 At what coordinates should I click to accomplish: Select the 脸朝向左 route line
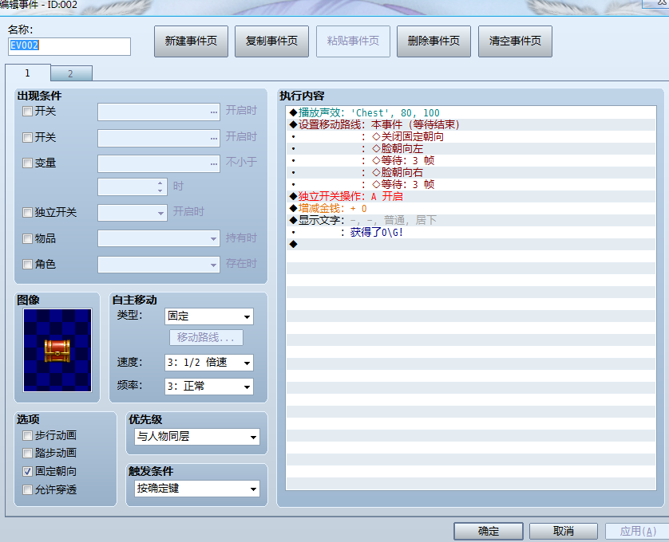[470, 148]
